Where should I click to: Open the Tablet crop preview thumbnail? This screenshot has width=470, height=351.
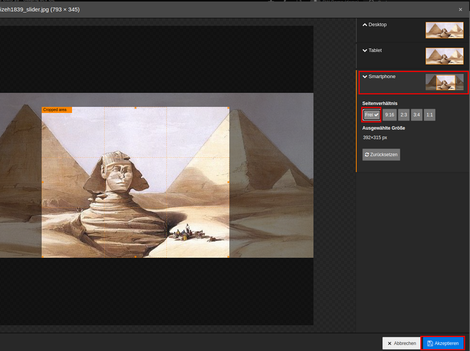444,56
